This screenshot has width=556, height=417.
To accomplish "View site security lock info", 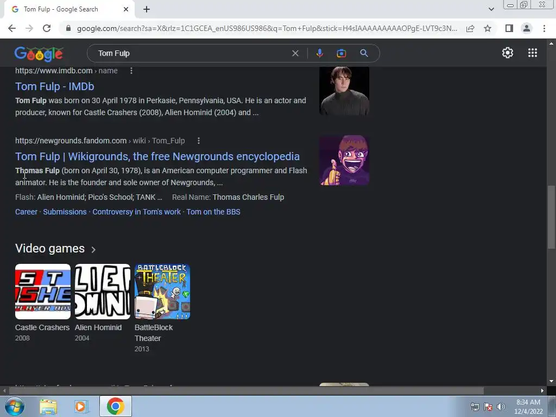I will point(68,28).
